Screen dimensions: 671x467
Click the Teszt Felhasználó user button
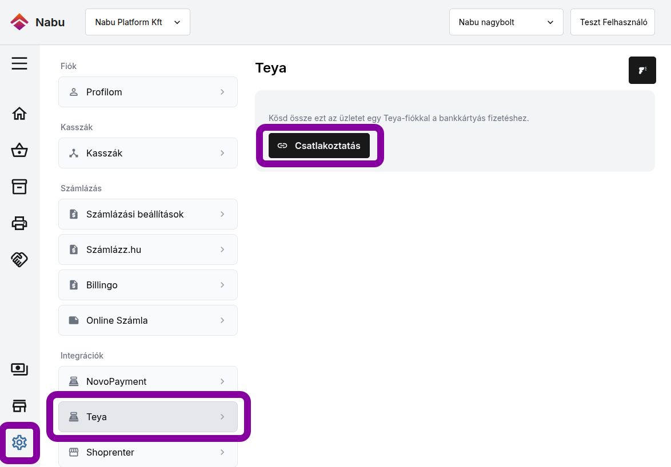pyautogui.click(x=612, y=22)
